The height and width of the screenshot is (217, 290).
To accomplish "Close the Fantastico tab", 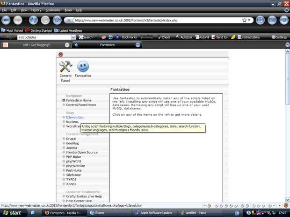I will coord(138,45).
